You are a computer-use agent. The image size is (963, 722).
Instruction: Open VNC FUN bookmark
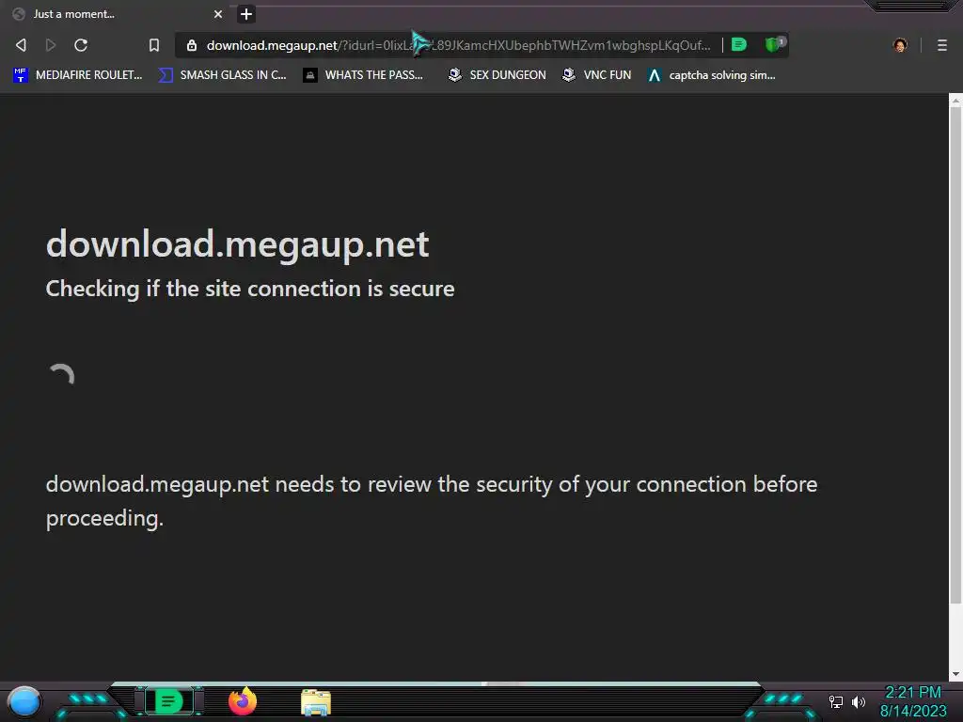click(x=596, y=75)
